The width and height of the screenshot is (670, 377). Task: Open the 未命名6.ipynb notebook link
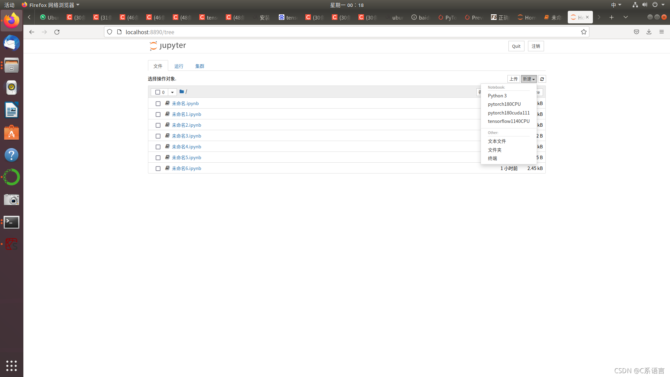(186, 169)
